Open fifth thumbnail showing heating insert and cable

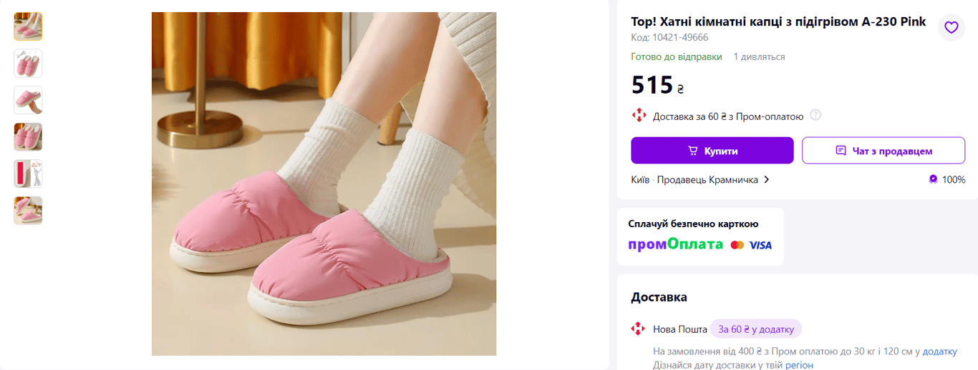pyautogui.click(x=28, y=174)
